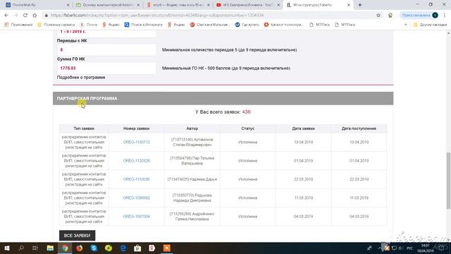This screenshot has width=451, height=254.
Task: Open Task View on taskbar
Action: (35, 248)
